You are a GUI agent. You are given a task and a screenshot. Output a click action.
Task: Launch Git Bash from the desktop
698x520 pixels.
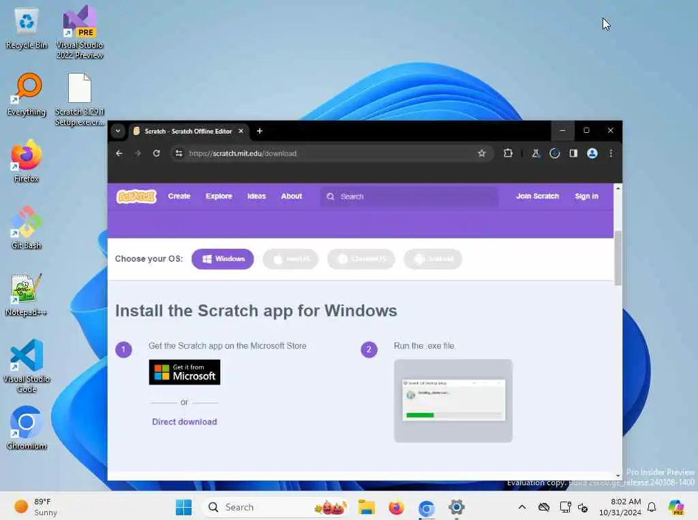[x=27, y=228]
